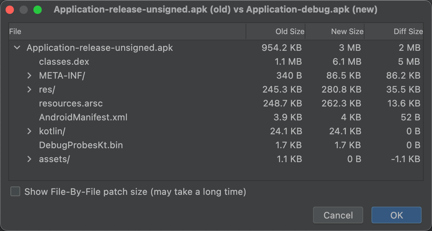This screenshot has height=231, width=432.
Task: Expand the assets/ folder
Action: pos(30,159)
